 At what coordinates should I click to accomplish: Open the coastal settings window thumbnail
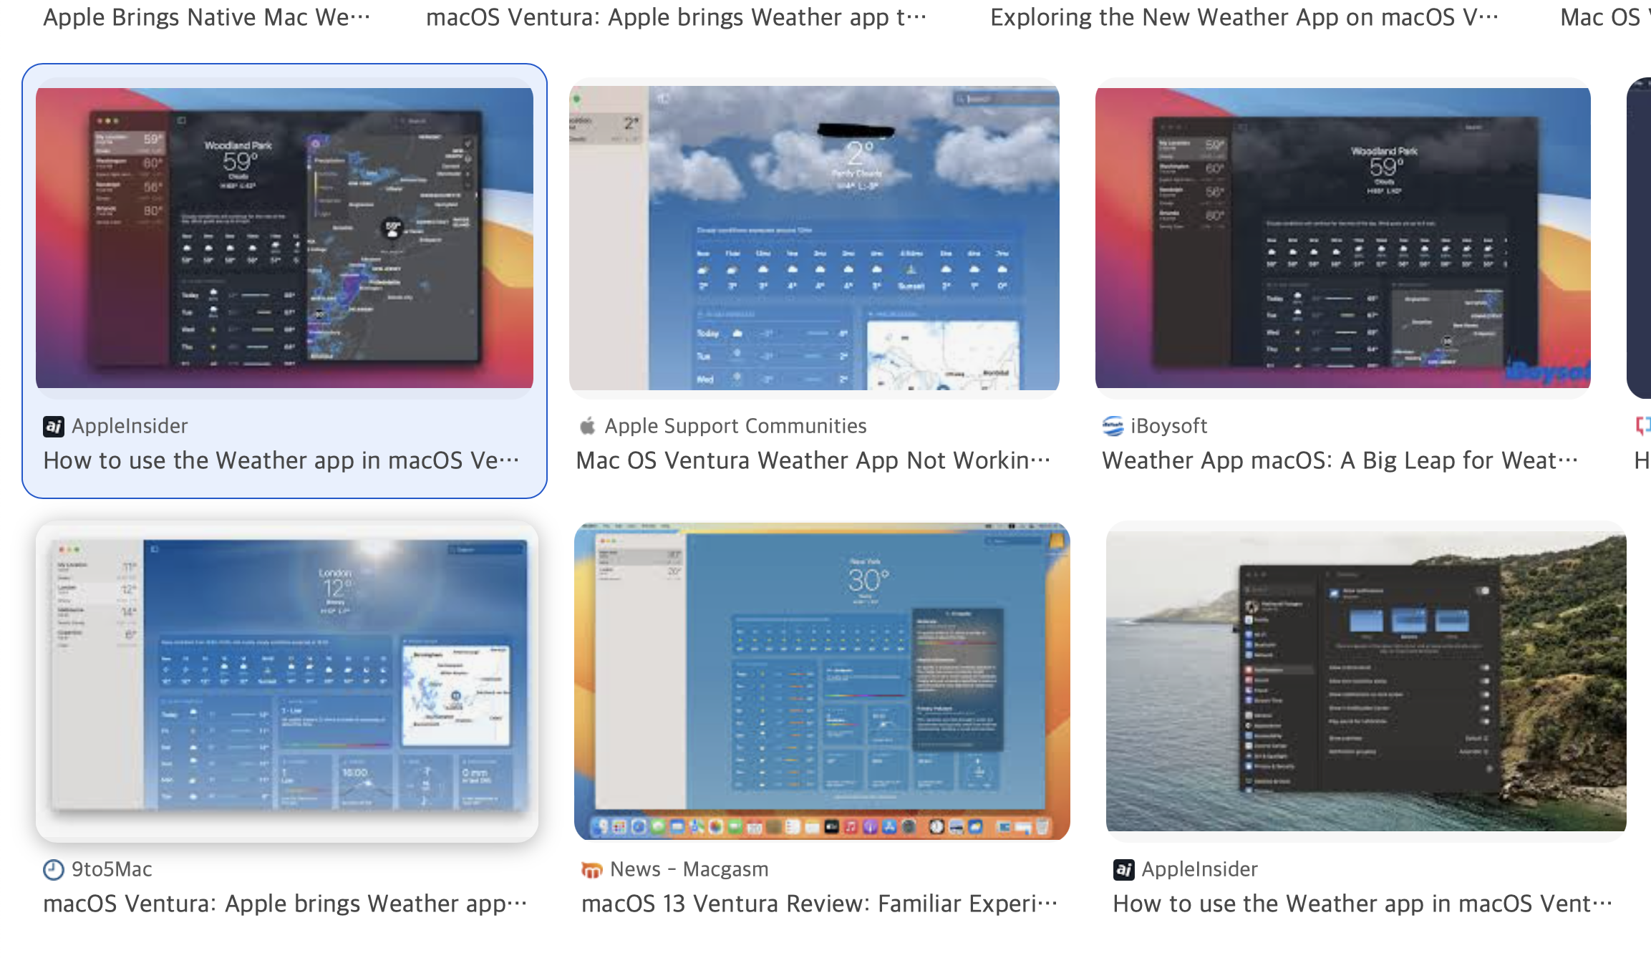click(1365, 680)
